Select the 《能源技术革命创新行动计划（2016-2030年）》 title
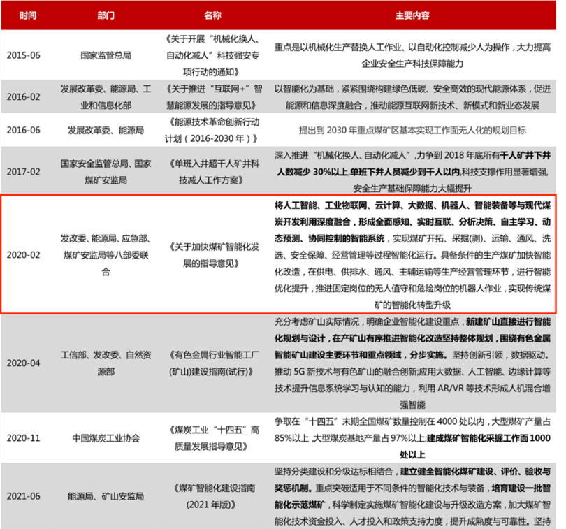The width and height of the screenshot is (566, 529). (212, 131)
